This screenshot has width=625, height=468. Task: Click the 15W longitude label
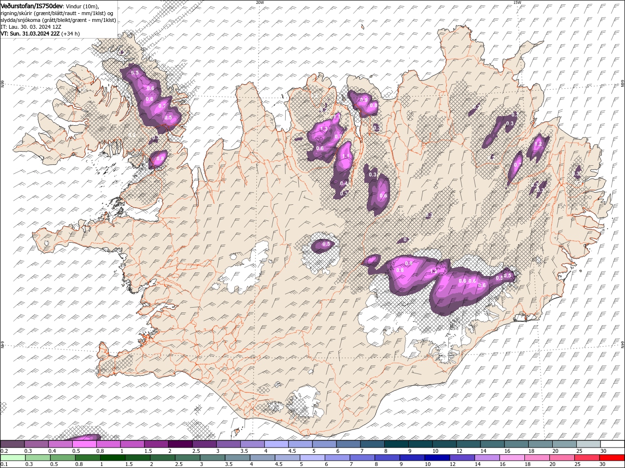[x=517, y=2]
